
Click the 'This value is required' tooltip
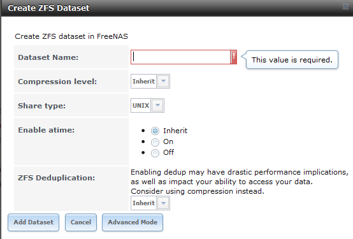[x=292, y=60]
